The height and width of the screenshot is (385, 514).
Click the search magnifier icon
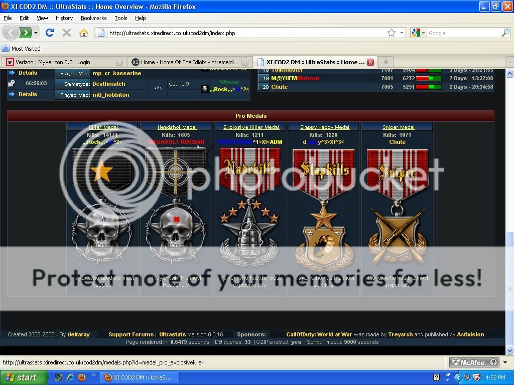click(505, 33)
